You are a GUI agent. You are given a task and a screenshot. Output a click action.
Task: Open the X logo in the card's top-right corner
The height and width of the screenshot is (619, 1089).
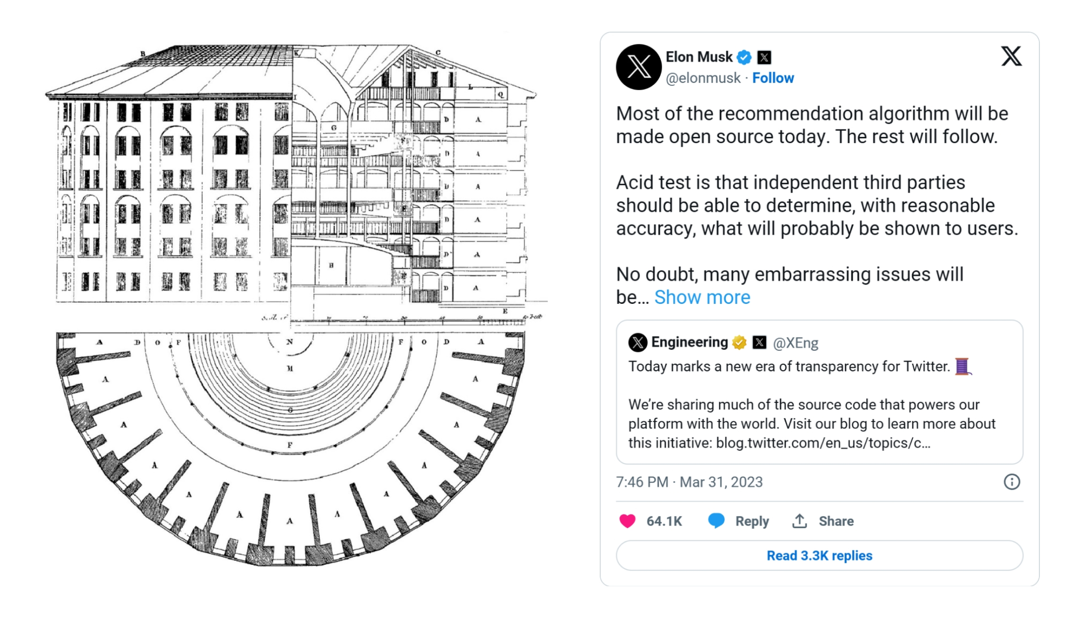click(1011, 56)
